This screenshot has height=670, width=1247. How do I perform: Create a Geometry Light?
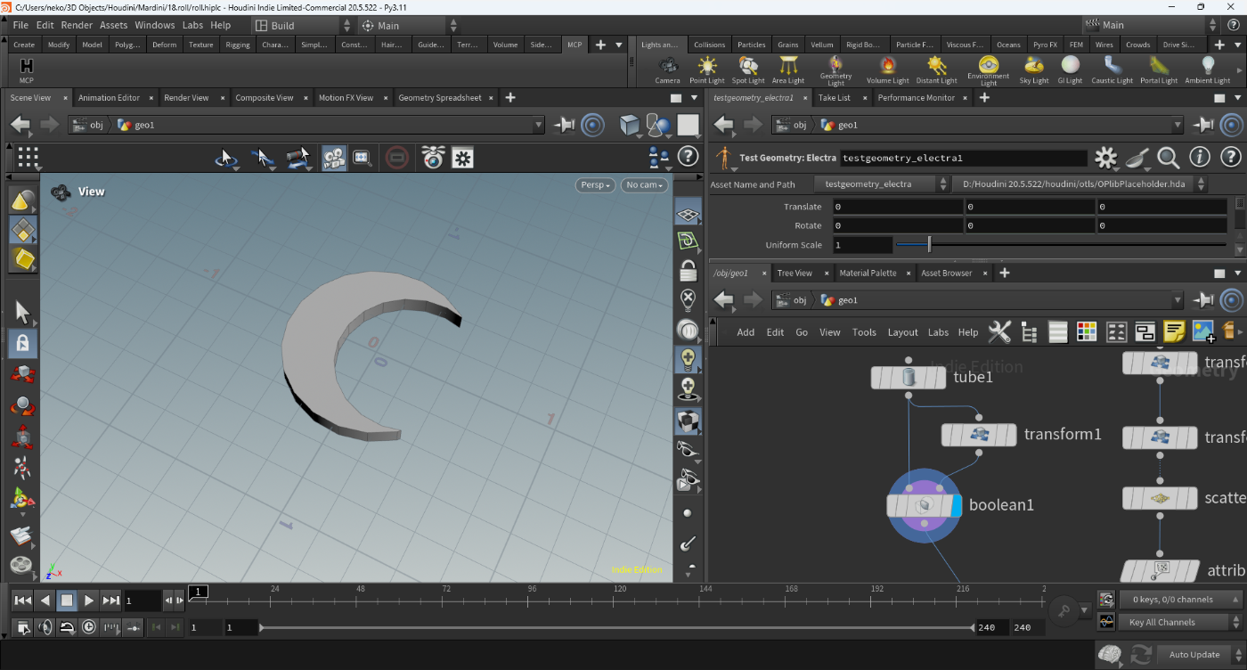pos(835,69)
